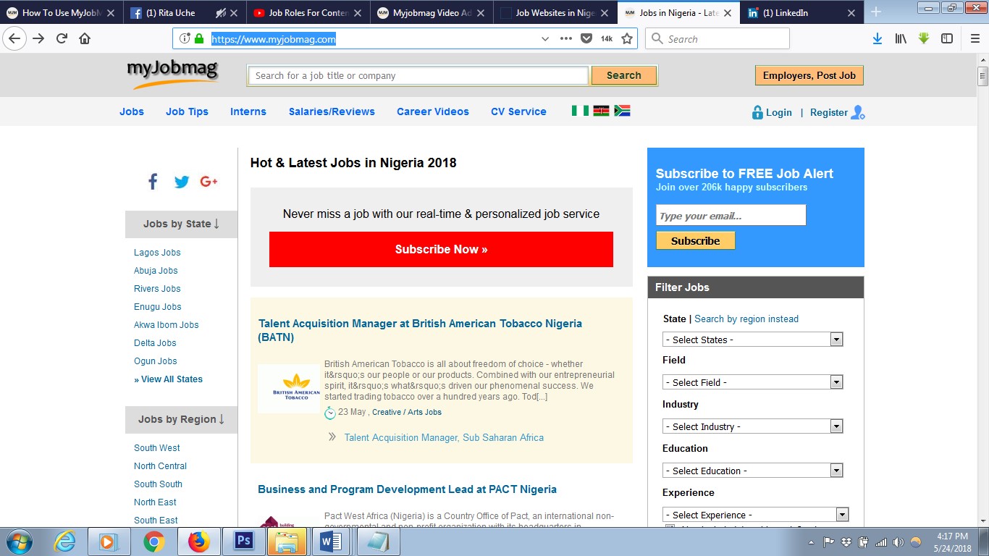The height and width of the screenshot is (556, 989).
Task: Click Creative / Arts Jobs category link
Action: (407, 412)
